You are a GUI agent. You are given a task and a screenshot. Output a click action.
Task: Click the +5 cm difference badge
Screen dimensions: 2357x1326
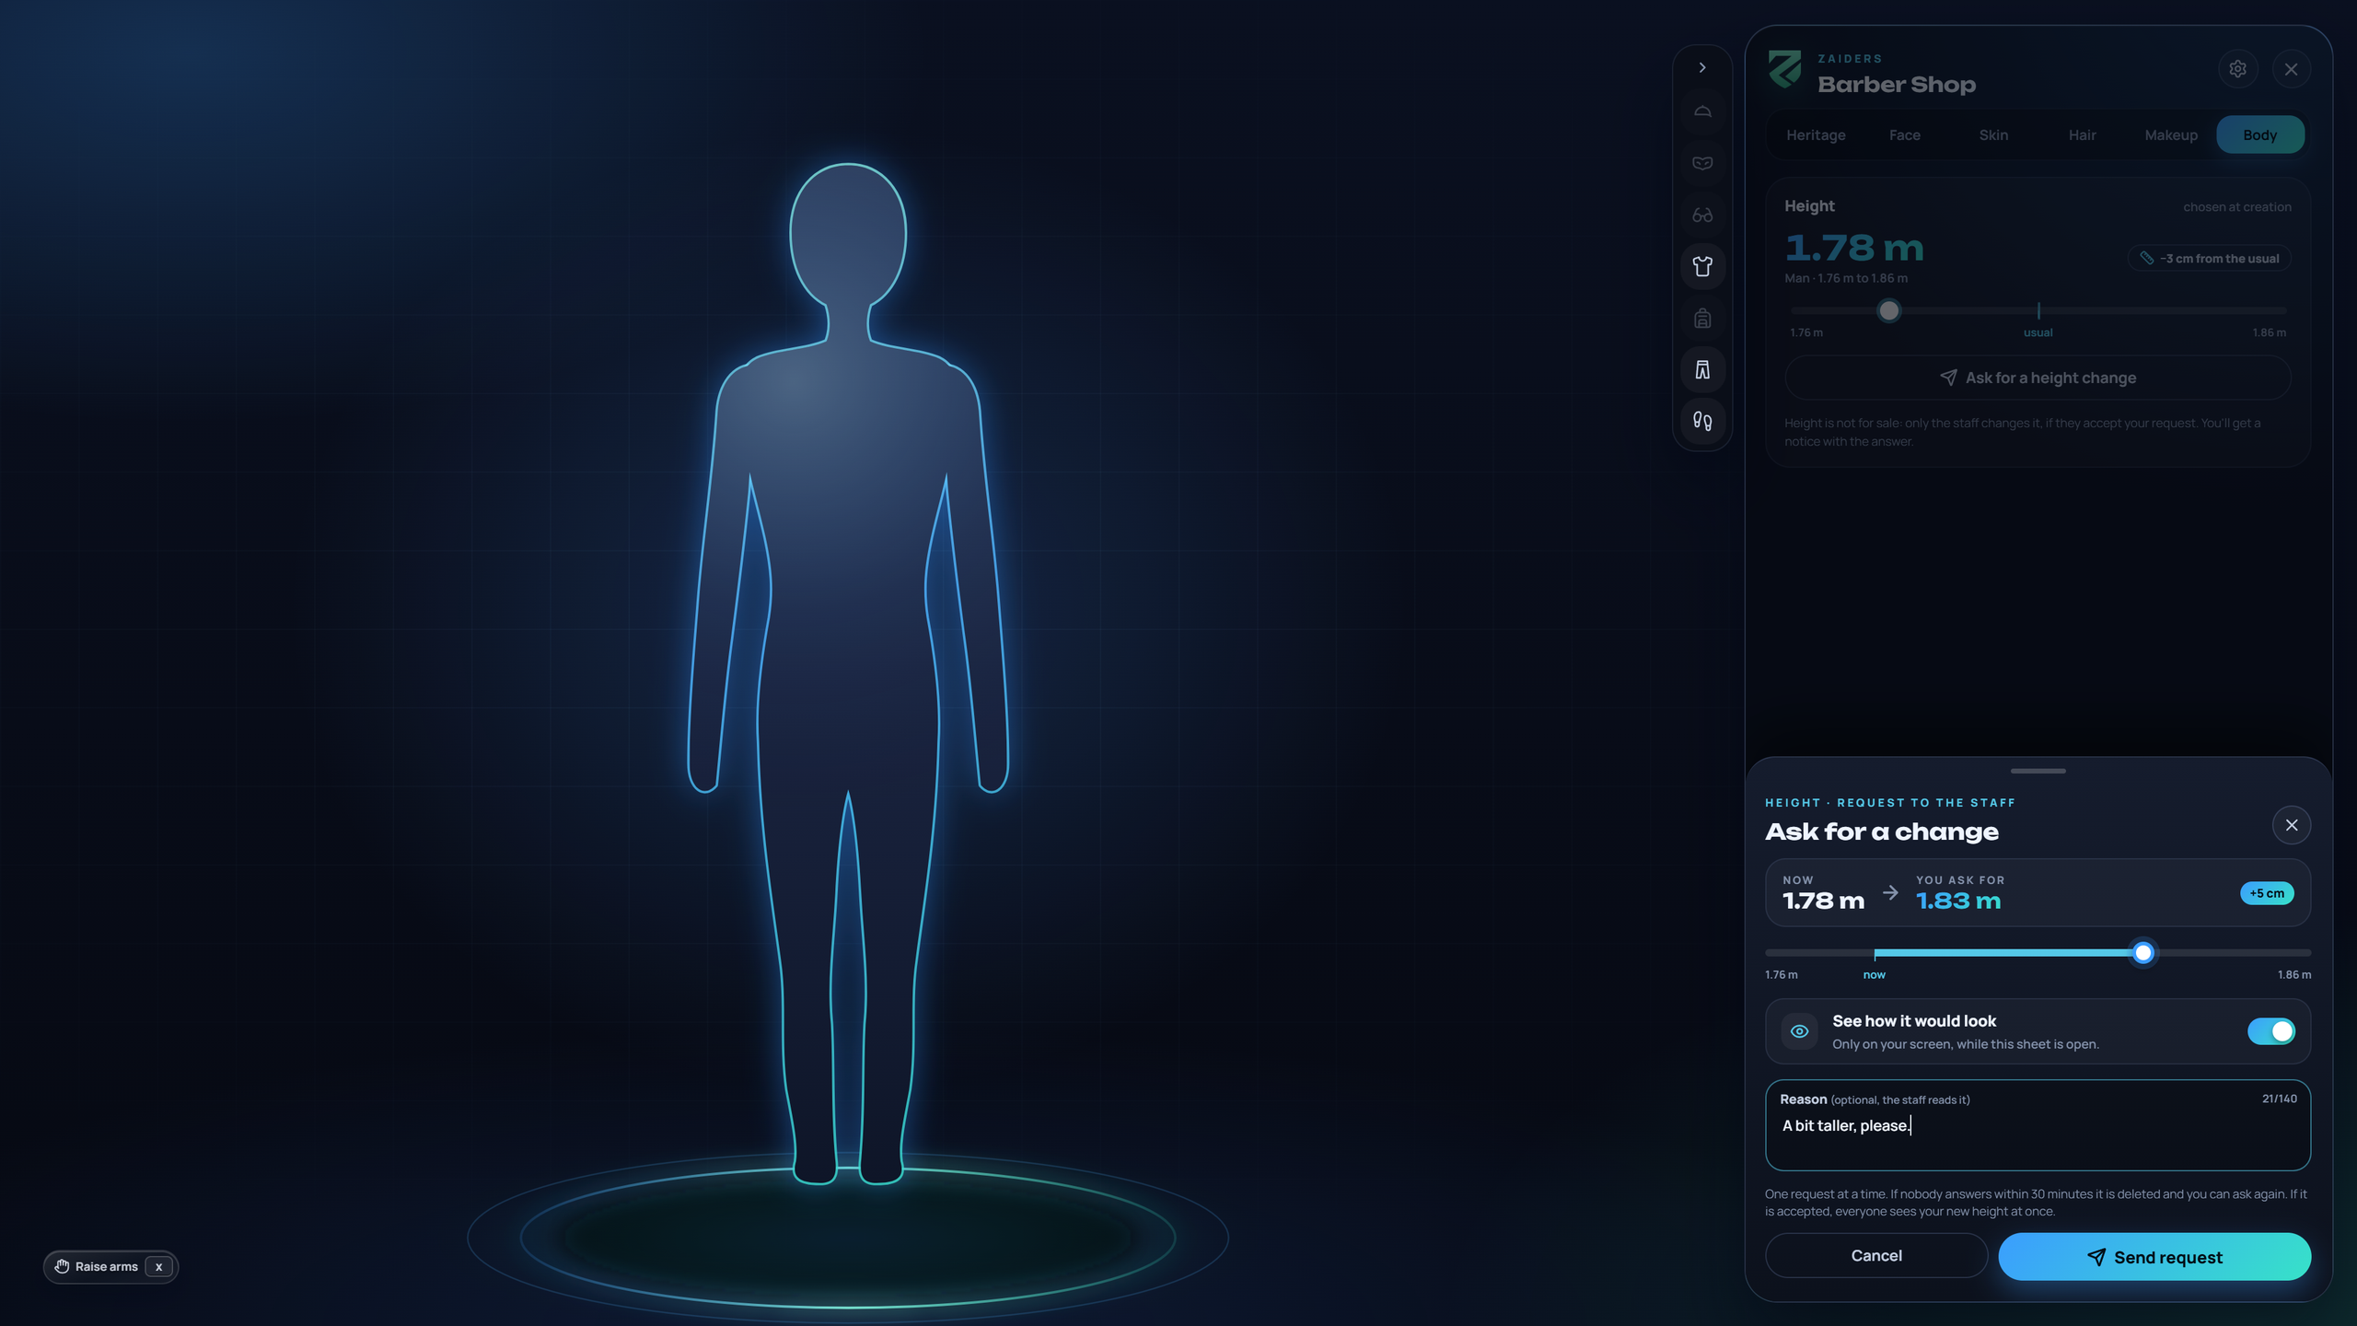click(x=2267, y=893)
